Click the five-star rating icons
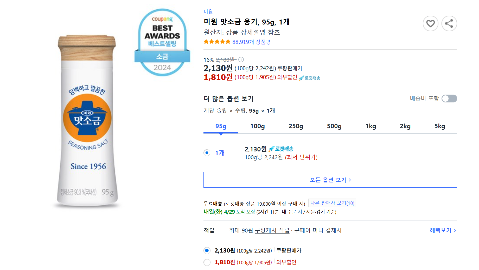The image size is (479, 270). pos(217,41)
